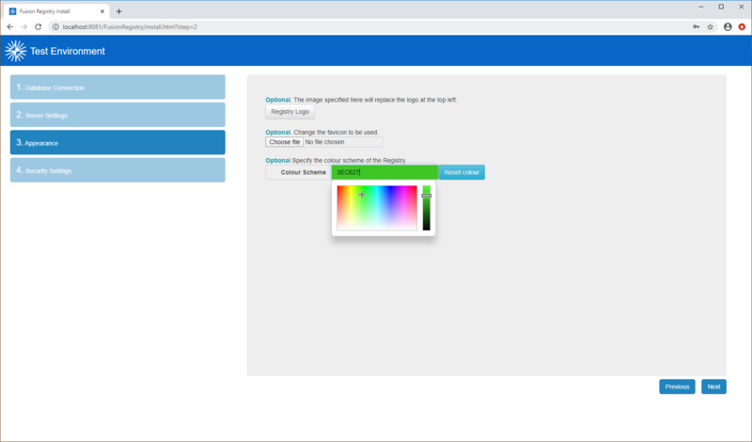
Task: Click the red extension icon in toolbar
Action: [742, 27]
